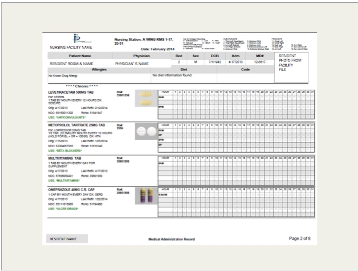Screen dimensions: 358x271
Task: Select the MULTIVITAMINS TAB heading
Action: (x=65, y=158)
